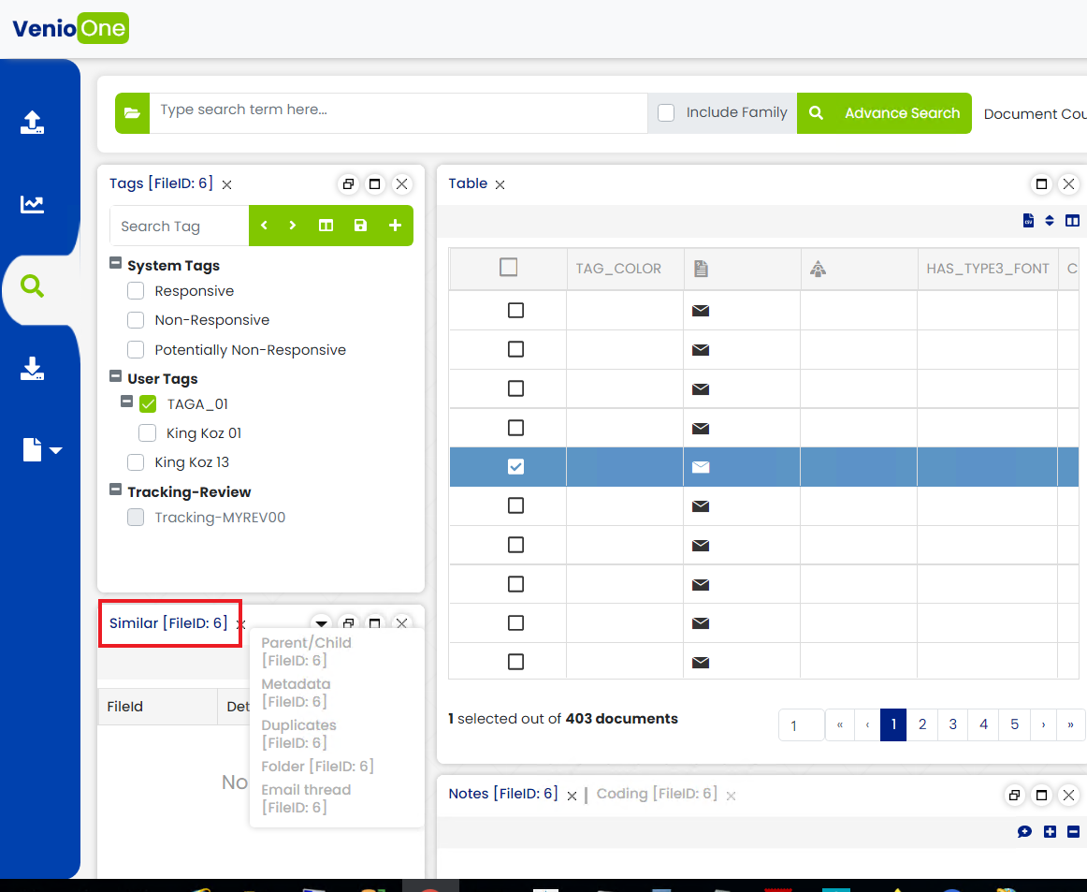This screenshot has width=1087, height=892.
Task: Open the analytics chart section in the sidebar
Action: pyautogui.click(x=32, y=204)
